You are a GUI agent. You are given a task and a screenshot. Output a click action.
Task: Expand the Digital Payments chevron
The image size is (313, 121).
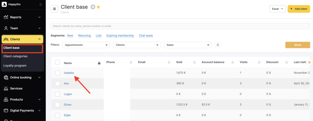pyautogui.click(x=39, y=110)
